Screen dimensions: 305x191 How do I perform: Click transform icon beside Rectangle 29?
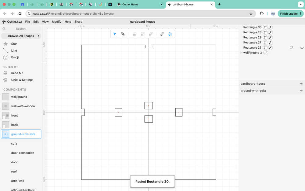click(265, 37)
